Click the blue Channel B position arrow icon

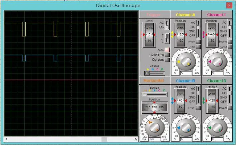[x=172, y=101]
